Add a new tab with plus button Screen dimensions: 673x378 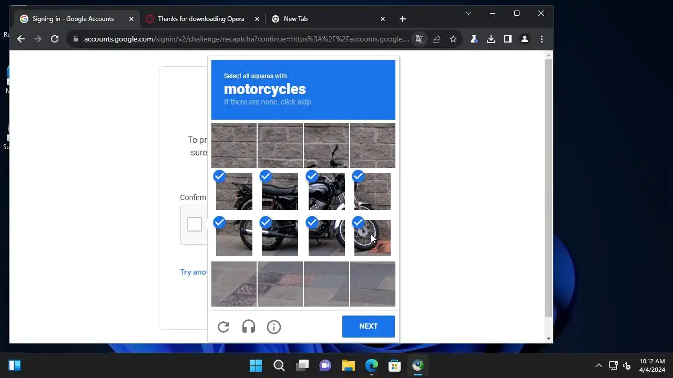coord(403,19)
